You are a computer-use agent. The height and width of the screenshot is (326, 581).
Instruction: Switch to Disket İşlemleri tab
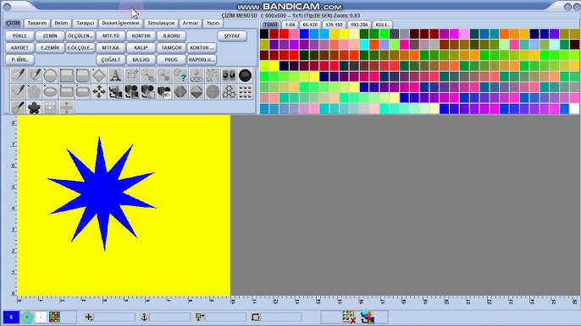point(120,24)
